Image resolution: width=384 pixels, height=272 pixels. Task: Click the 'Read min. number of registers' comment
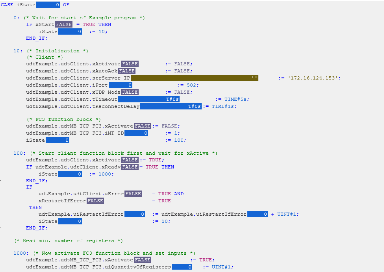pyautogui.click(x=69, y=241)
